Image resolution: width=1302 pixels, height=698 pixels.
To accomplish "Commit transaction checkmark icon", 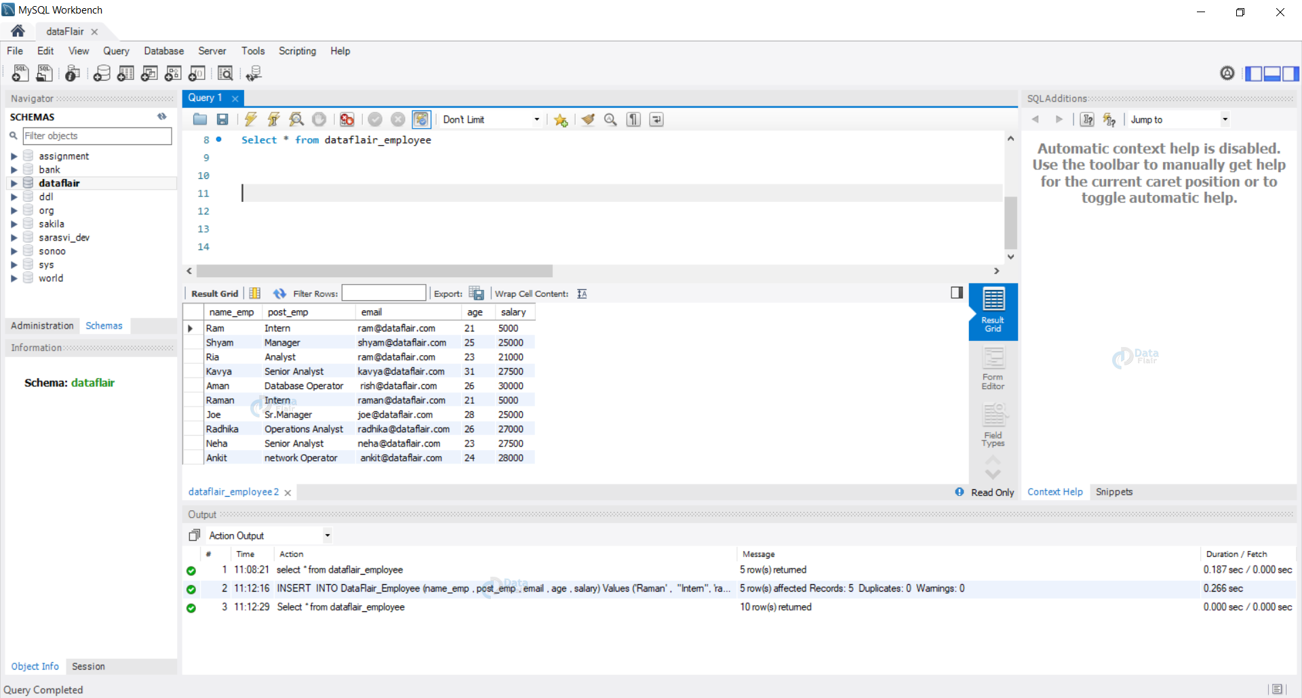I will [375, 119].
